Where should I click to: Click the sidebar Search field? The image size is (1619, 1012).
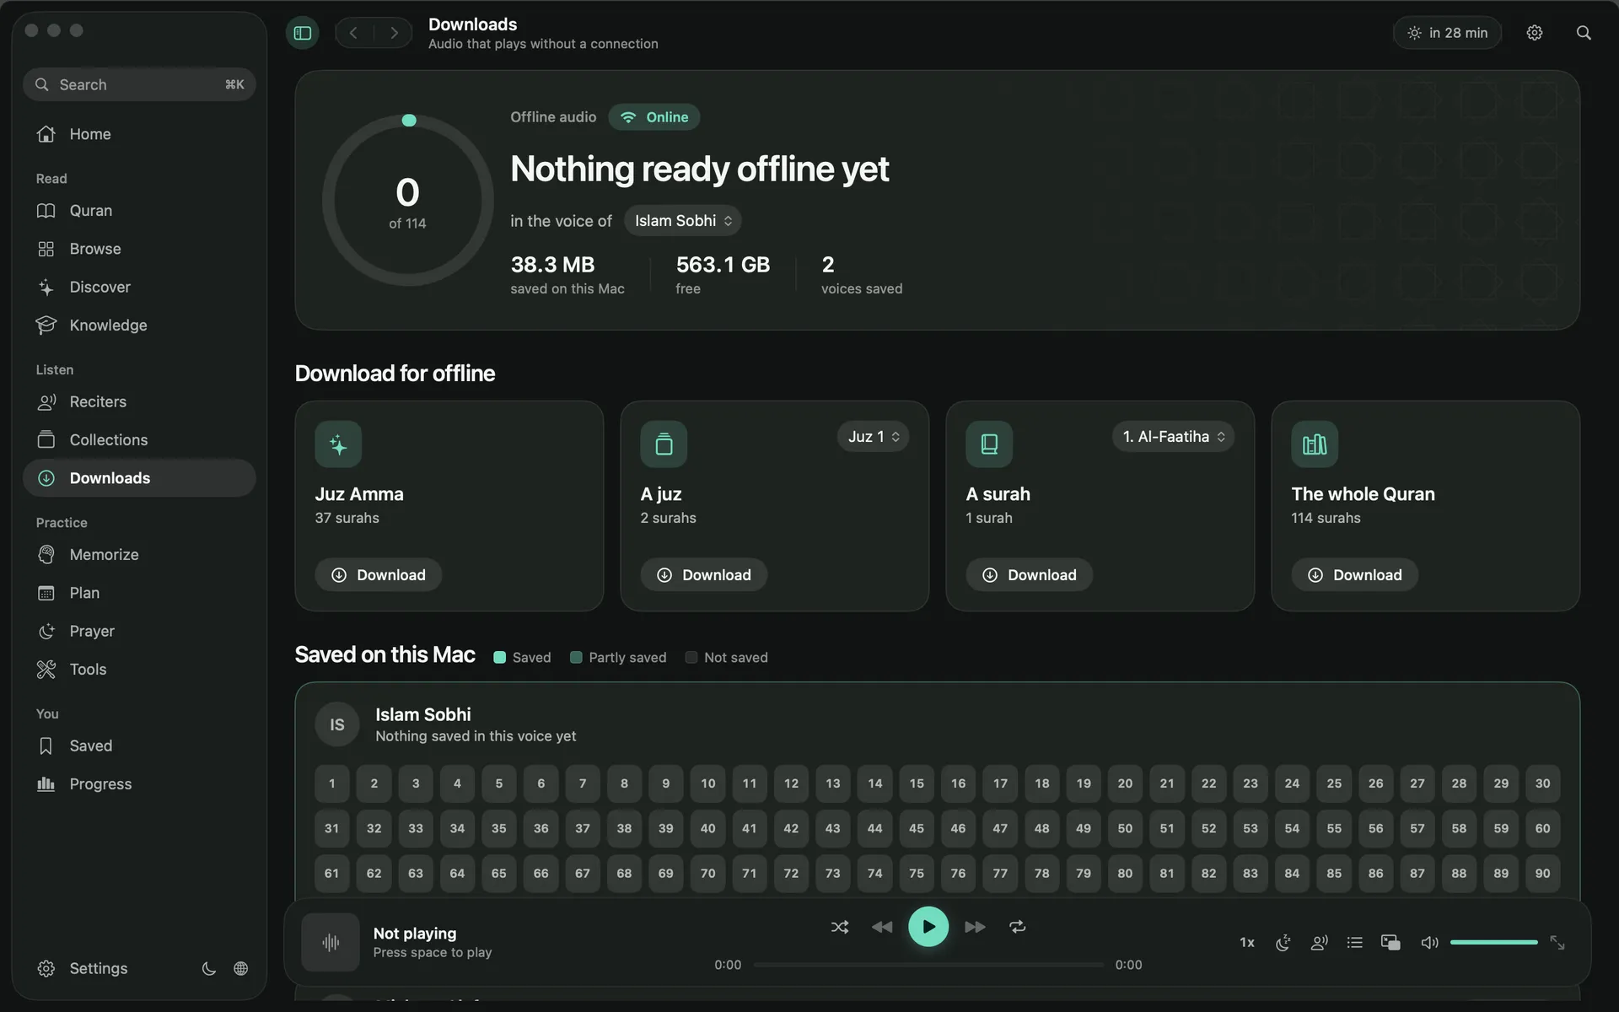click(139, 84)
